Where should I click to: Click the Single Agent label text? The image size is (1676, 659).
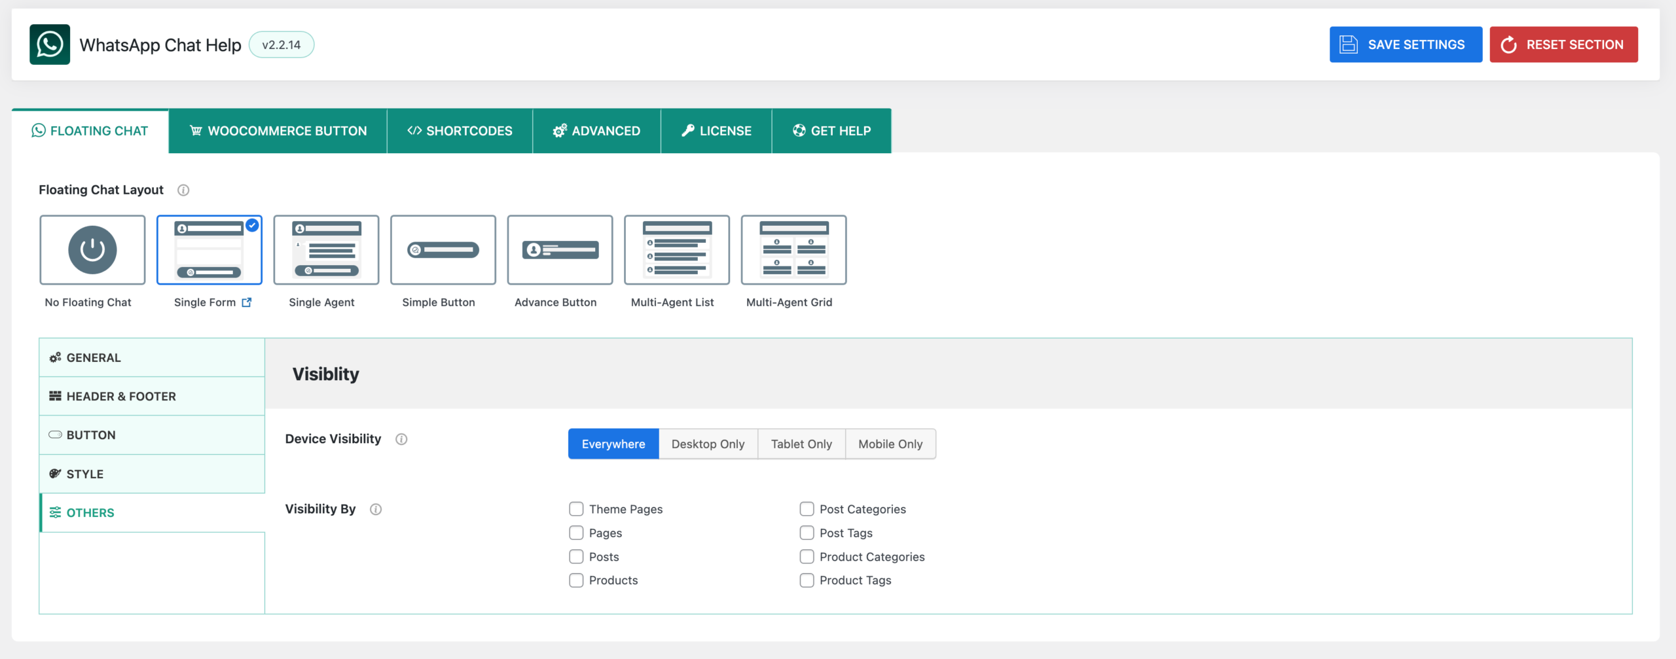(321, 302)
